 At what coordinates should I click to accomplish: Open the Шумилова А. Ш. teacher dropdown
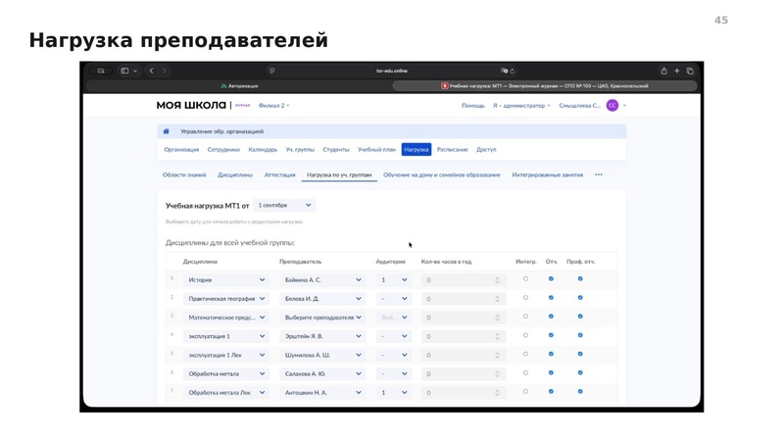pyautogui.click(x=322, y=355)
